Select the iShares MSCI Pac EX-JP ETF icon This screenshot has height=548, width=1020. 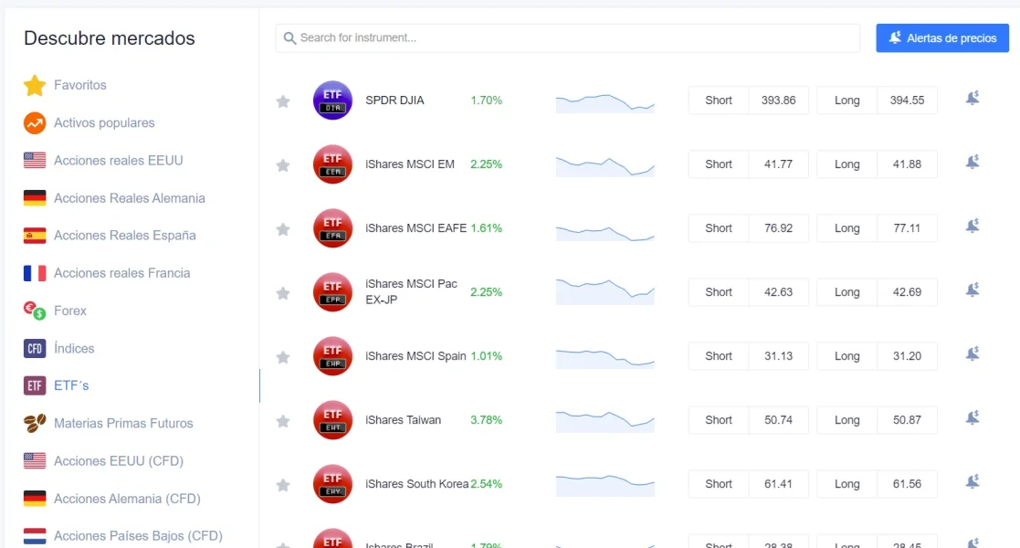(332, 292)
